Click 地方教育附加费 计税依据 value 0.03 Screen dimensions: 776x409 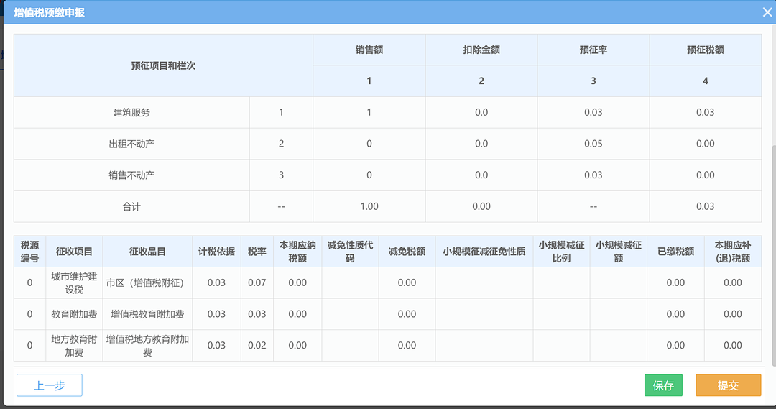pos(216,346)
